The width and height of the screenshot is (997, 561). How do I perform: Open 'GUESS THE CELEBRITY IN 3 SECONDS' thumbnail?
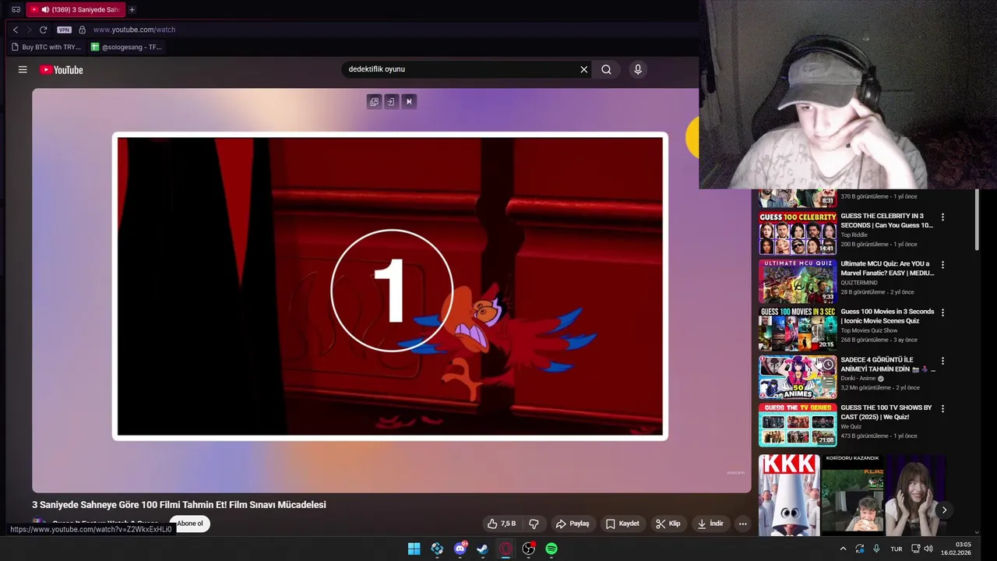coord(798,233)
